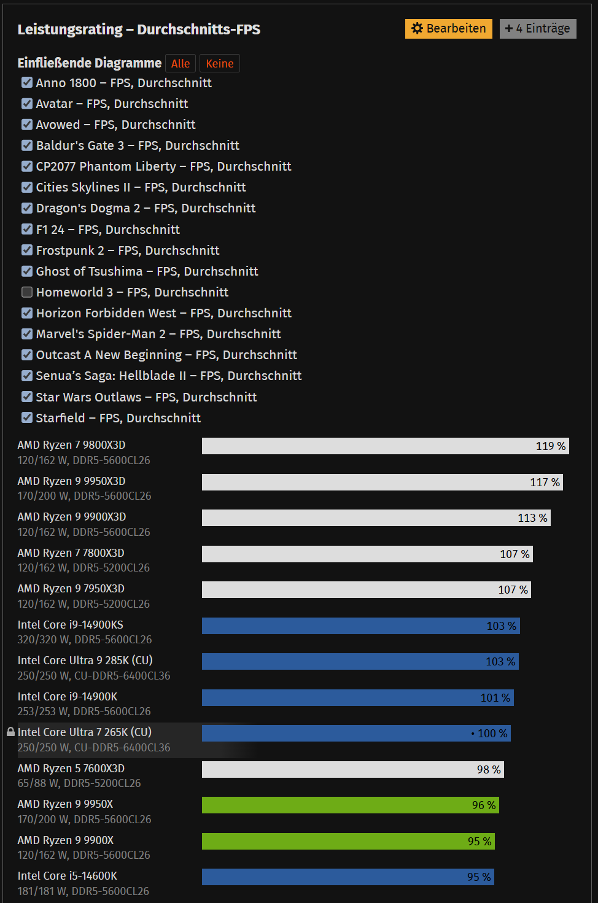
Task: Click the Ryzen 7 9800X3D 119 % bar
Action: pos(386,446)
